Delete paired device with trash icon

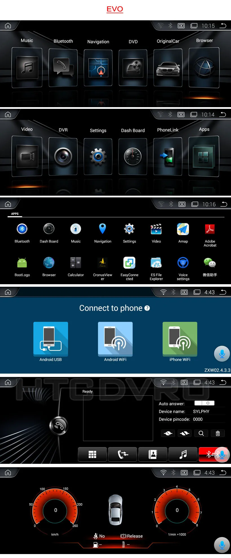coord(218,433)
